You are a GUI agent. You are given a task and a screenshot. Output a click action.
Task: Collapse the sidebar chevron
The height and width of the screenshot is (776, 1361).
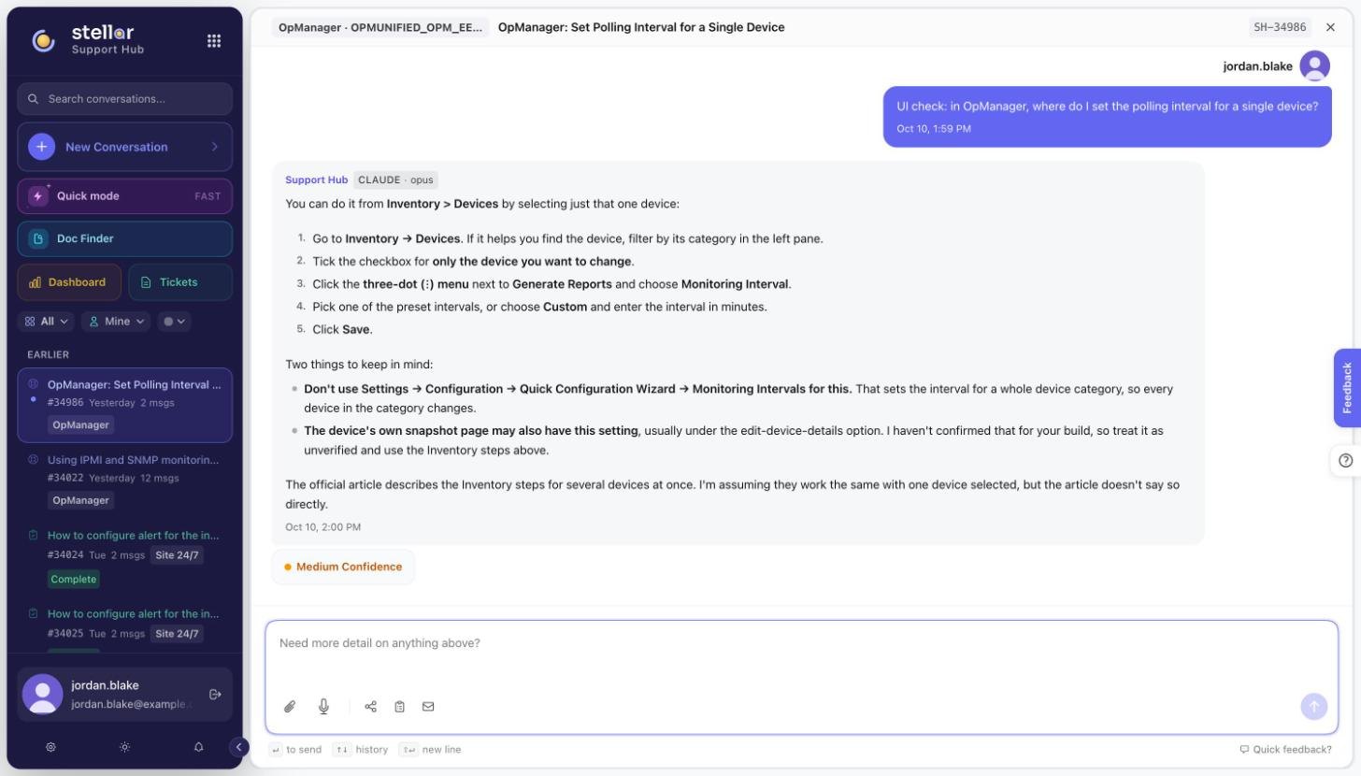[x=238, y=746]
